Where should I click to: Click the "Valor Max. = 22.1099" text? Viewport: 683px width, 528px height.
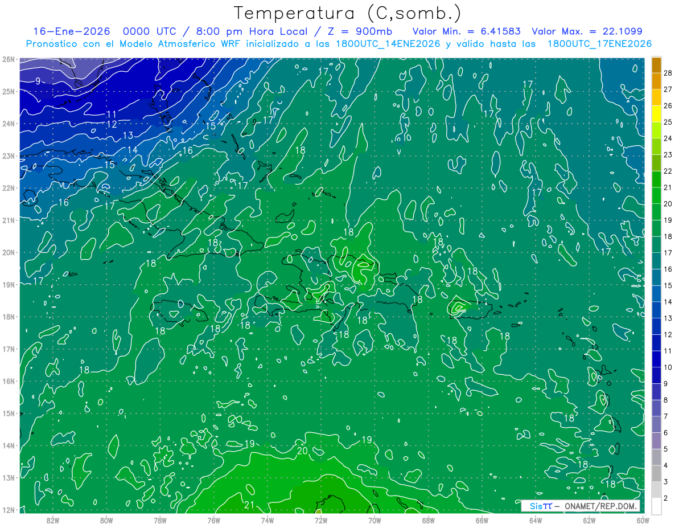[587, 31]
